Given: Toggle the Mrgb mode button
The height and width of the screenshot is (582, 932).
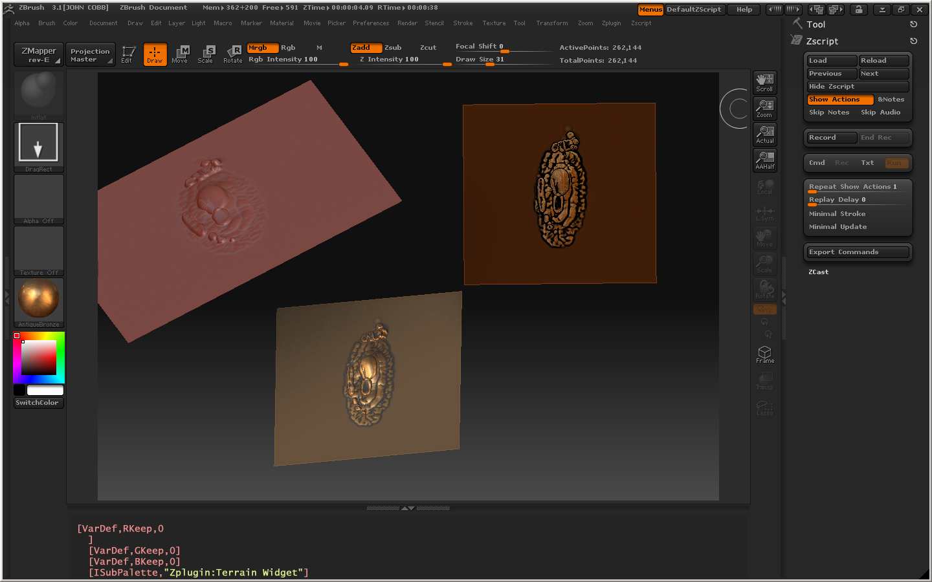Looking at the screenshot, I should [262, 48].
